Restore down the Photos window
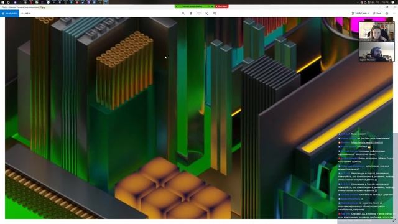 point(387,7)
